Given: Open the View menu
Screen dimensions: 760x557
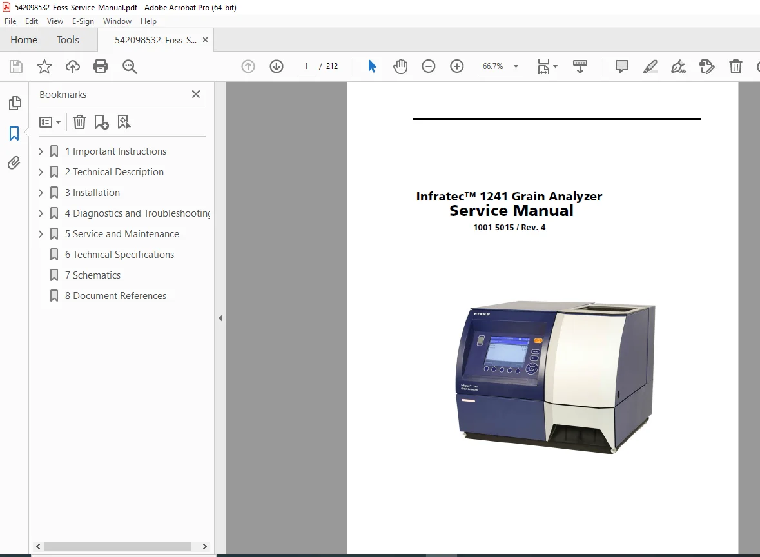Looking at the screenshot, I should coord(55,21).
